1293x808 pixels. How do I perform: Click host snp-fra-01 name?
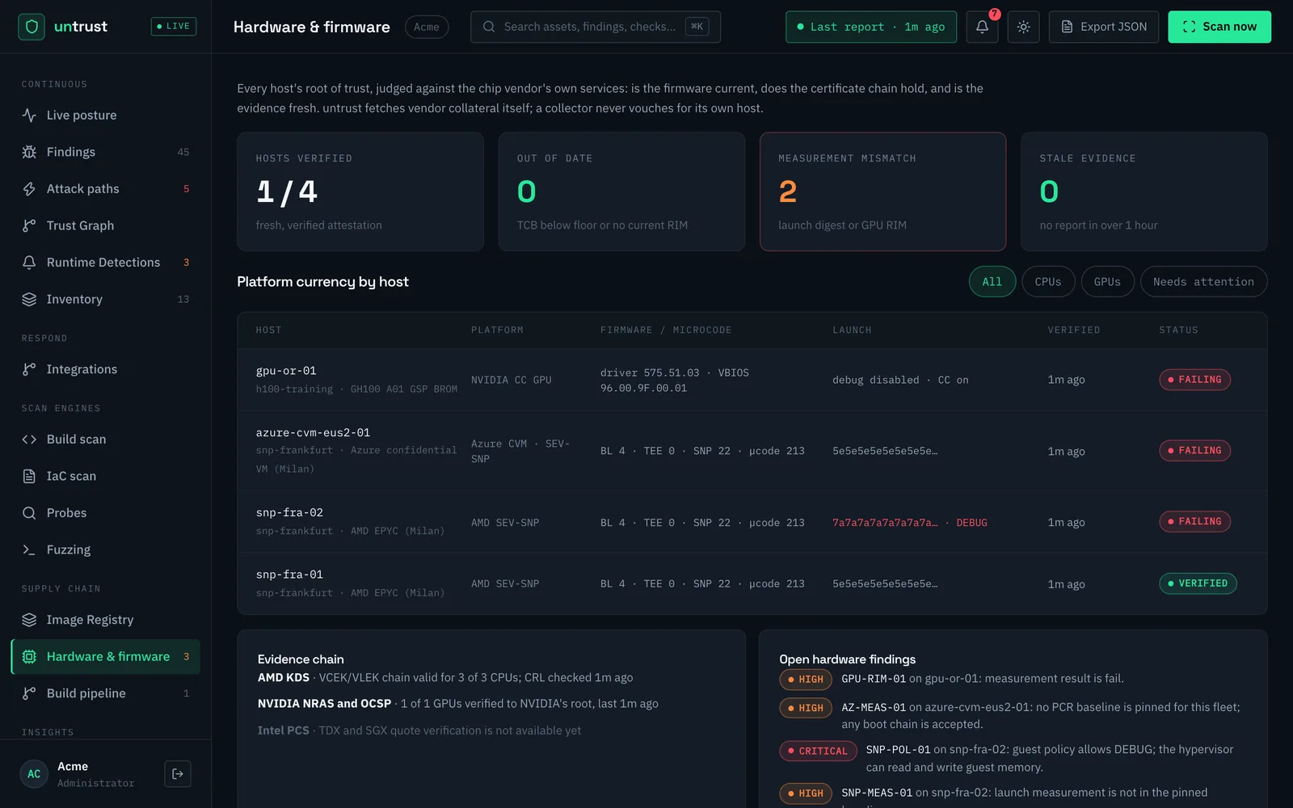pyautogui.click(x=289, y=574)
